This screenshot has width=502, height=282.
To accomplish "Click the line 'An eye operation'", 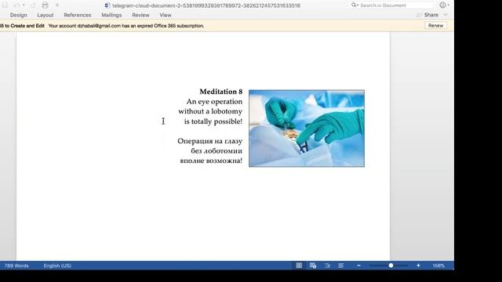I will coord(214,102).
